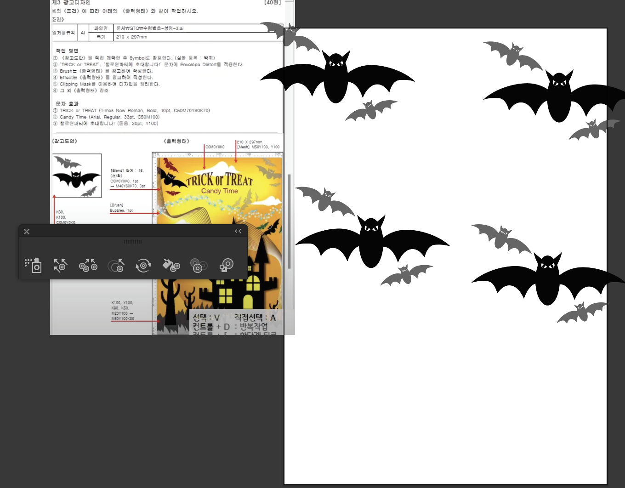This screenshot has height=488, width=625.
Task: Select the Symbol Sizer tool
Action: 116,265
